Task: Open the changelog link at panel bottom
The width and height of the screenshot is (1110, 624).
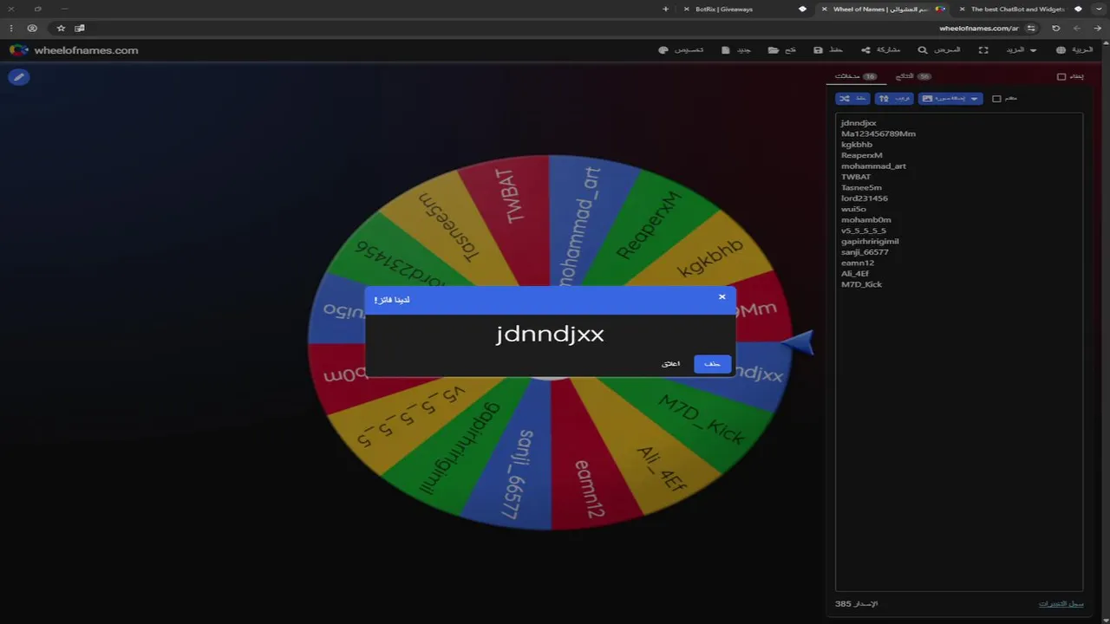Action: tap(1061, 603)
